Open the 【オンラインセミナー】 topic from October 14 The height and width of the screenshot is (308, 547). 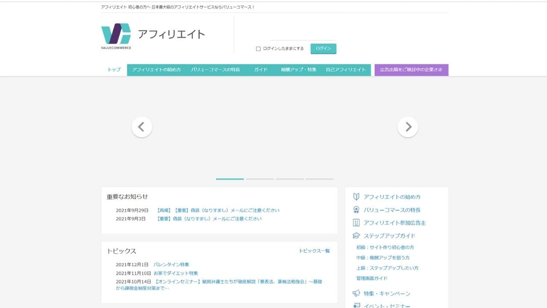pyautogui.click(x=219, y=285)
